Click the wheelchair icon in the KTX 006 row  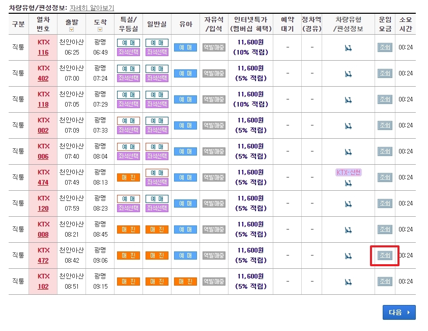(x=348, y=151)
